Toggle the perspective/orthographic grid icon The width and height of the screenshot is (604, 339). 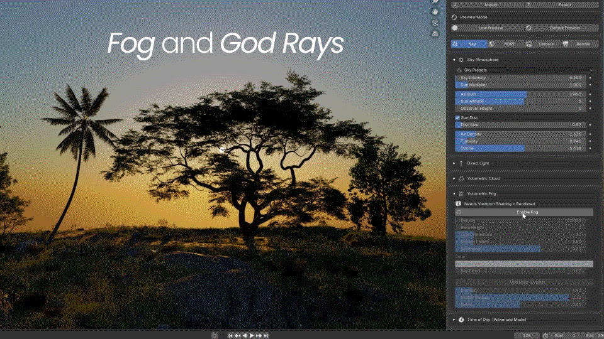[435, 33]
